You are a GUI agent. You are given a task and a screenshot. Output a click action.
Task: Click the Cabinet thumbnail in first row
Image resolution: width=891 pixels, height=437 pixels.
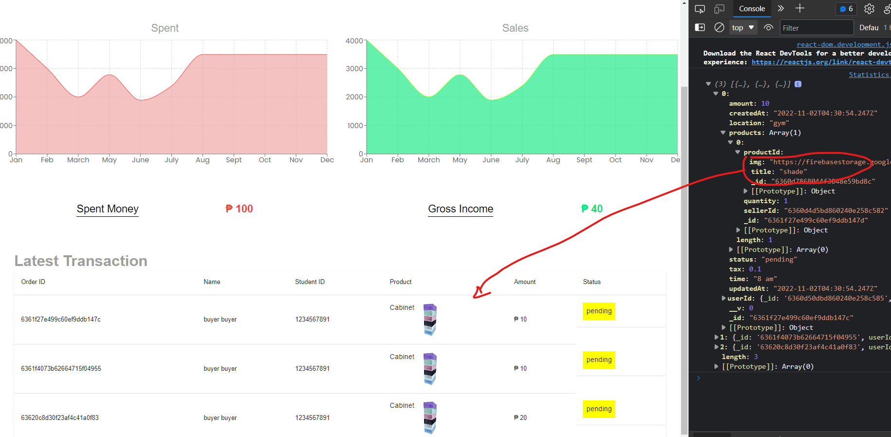point(430,320)
